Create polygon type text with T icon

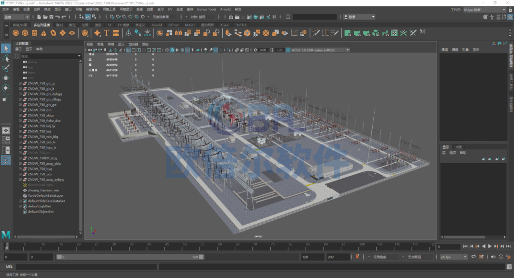pyautogui.click(x=106, y=33)
